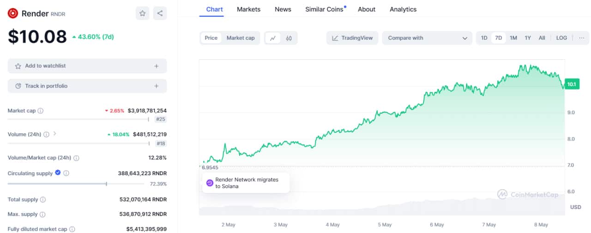Viewport: 591px width, 233px height.
Task: Set chart range to All
Action: coord(542,38)
